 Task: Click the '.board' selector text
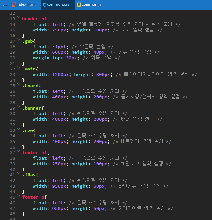pos(30,86)
